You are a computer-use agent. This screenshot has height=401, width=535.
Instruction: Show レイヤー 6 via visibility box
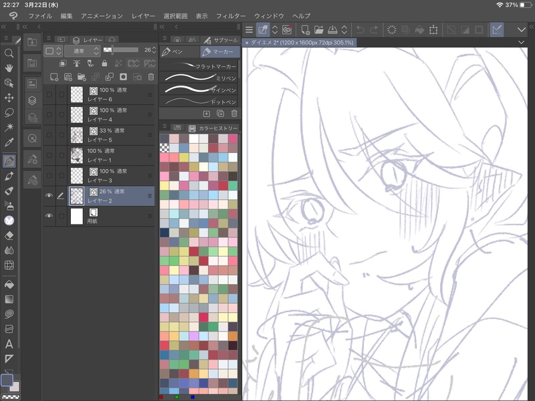[x=49, y=94]
